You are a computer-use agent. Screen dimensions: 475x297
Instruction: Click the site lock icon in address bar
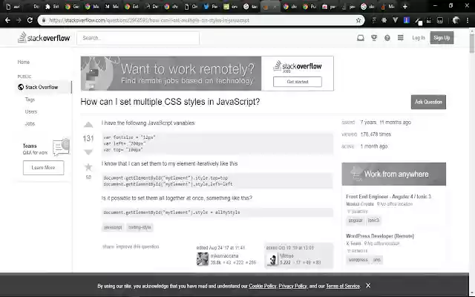point(44,20)
